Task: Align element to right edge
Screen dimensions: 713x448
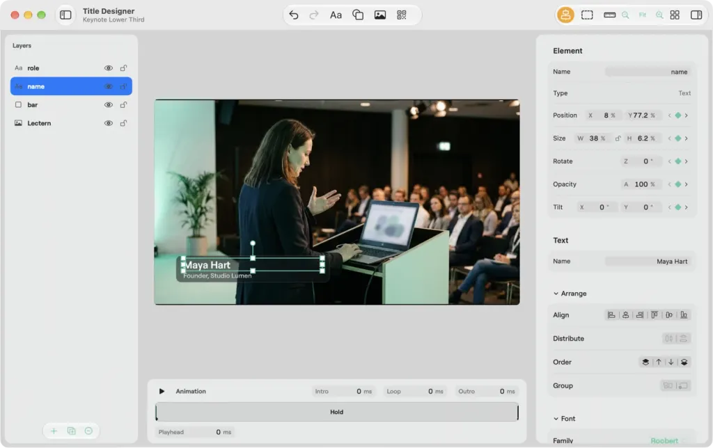Action: click(640, 315)
